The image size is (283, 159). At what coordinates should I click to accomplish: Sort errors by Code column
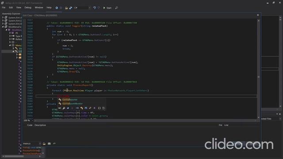[x=30, y=125]
